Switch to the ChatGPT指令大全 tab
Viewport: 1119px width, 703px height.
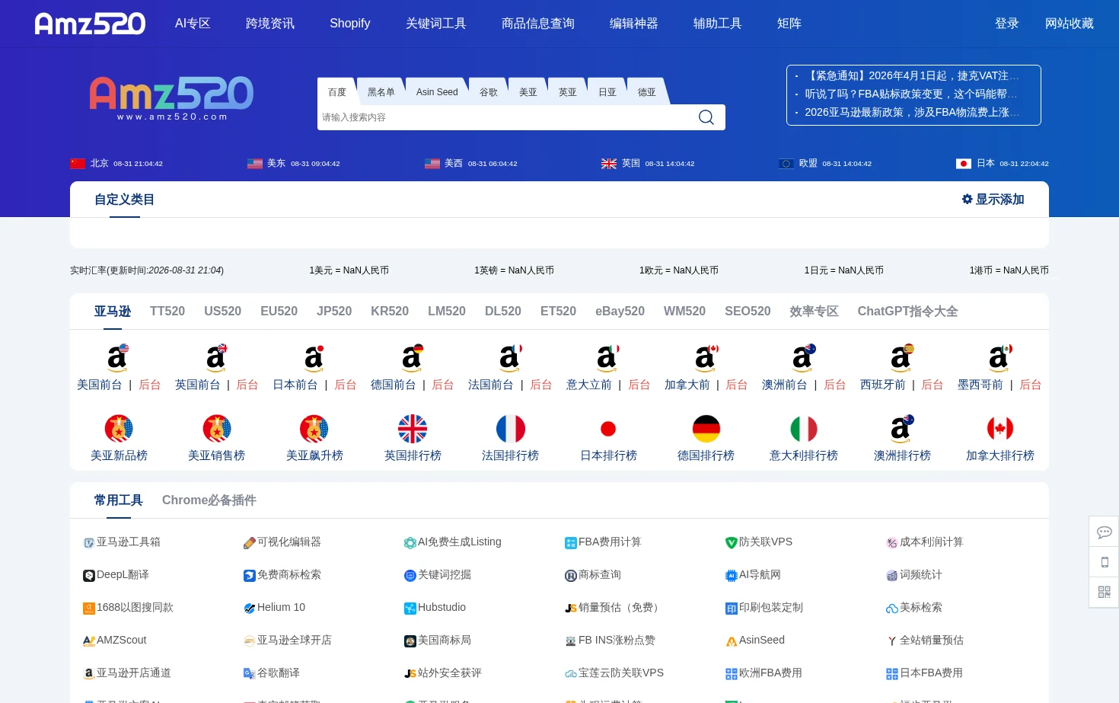pyautogui.click(x=907, y=312)
